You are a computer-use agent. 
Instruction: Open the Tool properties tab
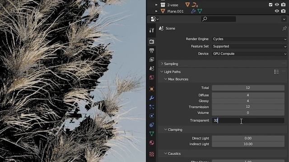click(x=152, y=30)
